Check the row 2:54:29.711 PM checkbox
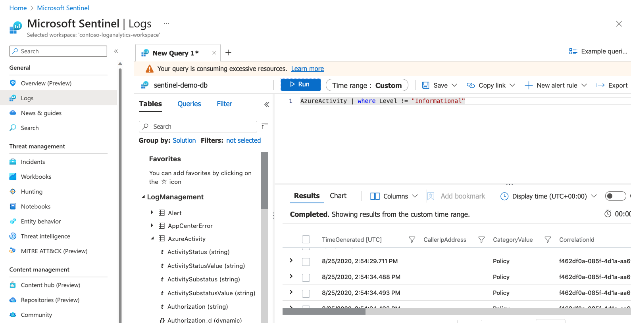The image size is (631, 323). 306,262
